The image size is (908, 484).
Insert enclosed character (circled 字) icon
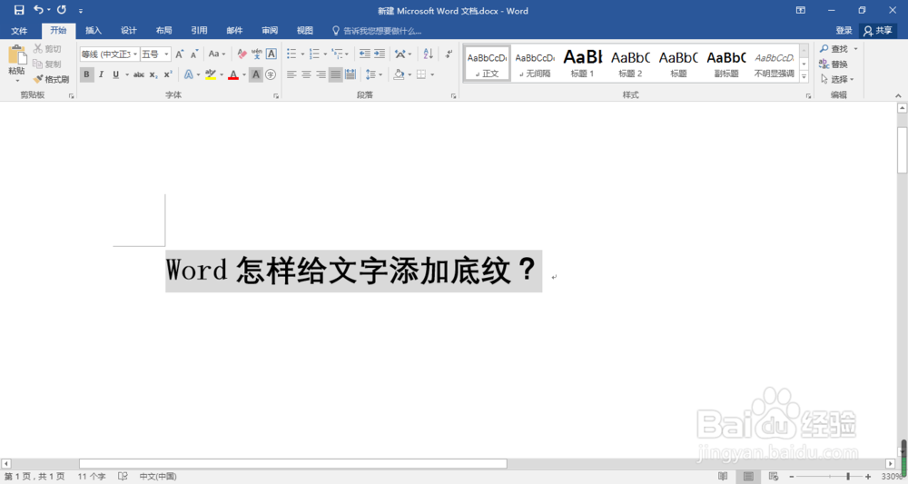271,74
